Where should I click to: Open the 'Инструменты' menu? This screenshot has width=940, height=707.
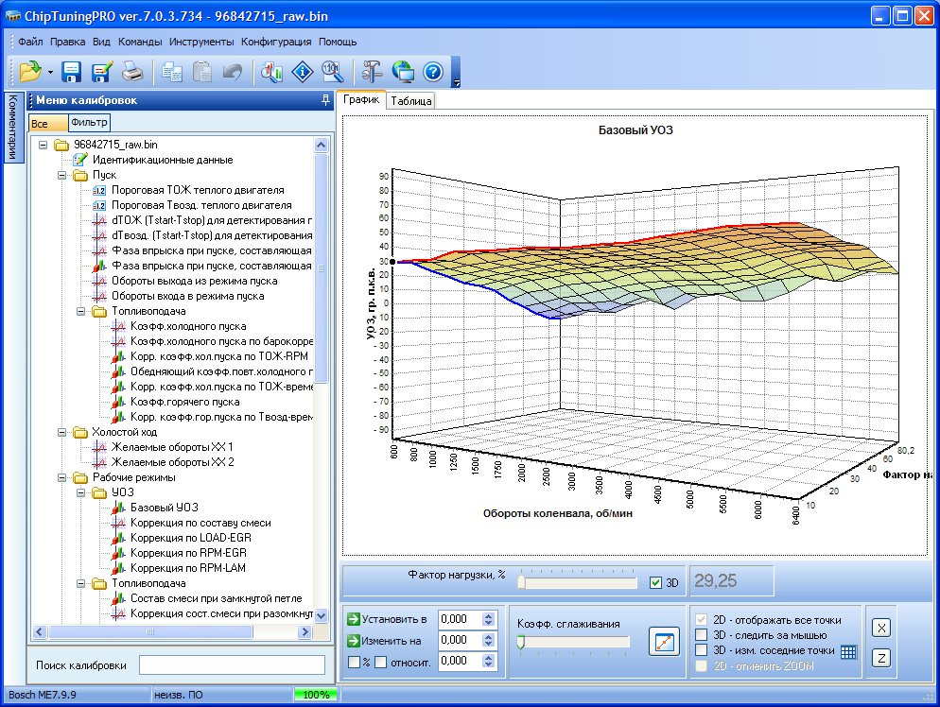(201, 42)
